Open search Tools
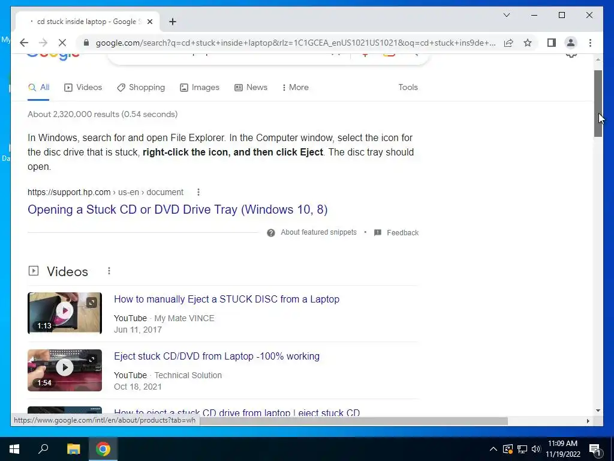The width and height of the screenshot is (614, 461). click(408, 88)
